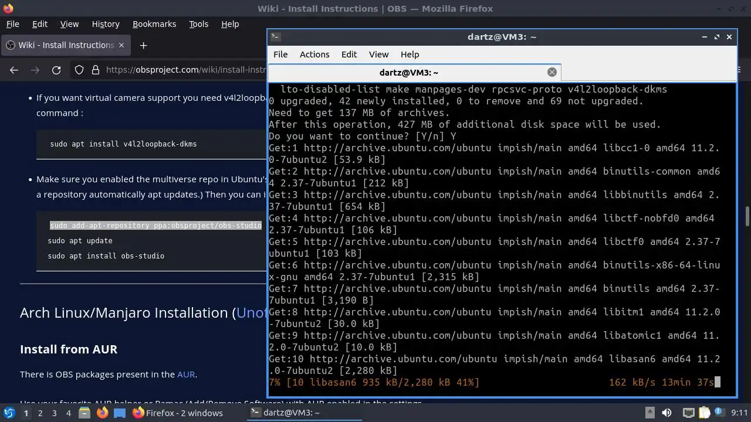
Task: Click the 9:11 panel clock
Action: (739, 413)
